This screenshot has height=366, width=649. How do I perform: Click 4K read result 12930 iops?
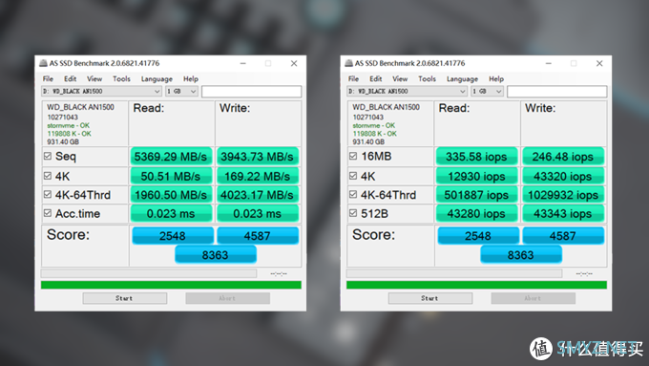point(476,176)
